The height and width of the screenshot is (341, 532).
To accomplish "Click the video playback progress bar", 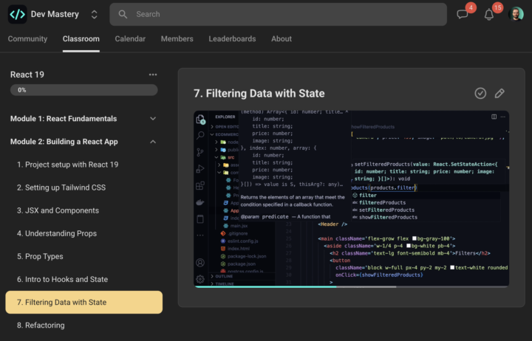I will (x=351, y=287).
